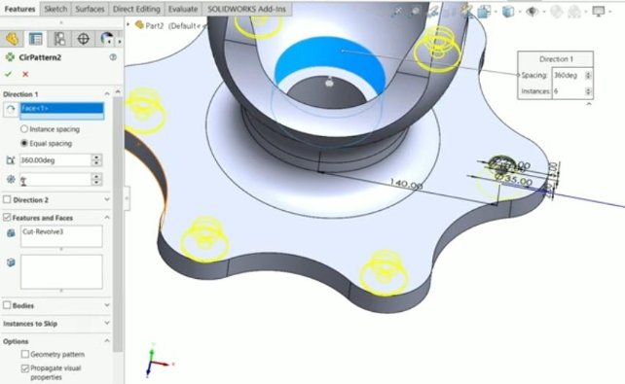
Task: Expand the Bodies section chevron
Action: pyautogui.click(x=107, y=305)
